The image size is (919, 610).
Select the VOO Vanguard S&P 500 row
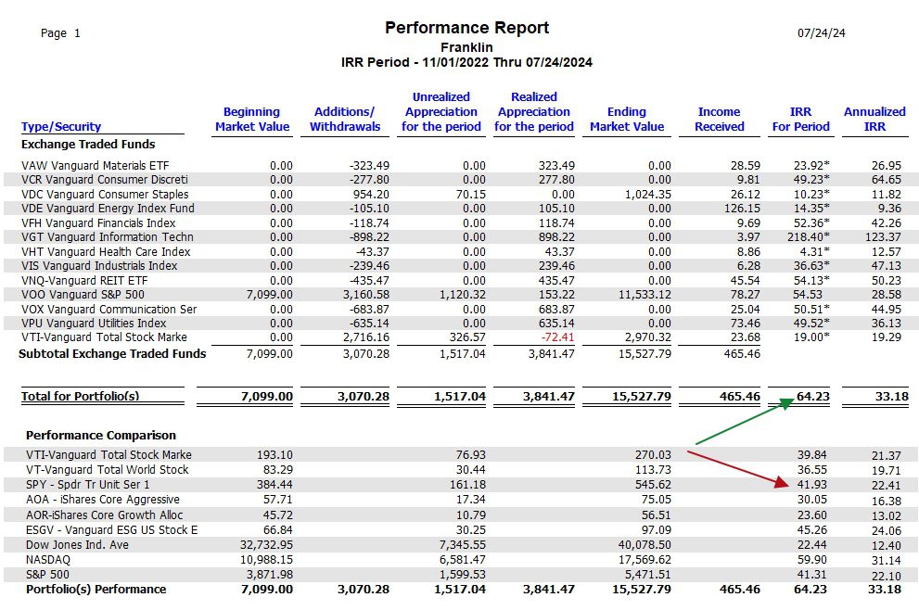(x=461, y=294)
